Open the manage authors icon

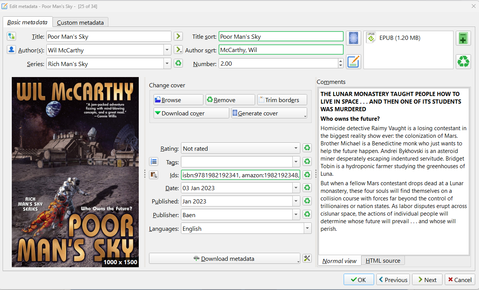point(11,50)
